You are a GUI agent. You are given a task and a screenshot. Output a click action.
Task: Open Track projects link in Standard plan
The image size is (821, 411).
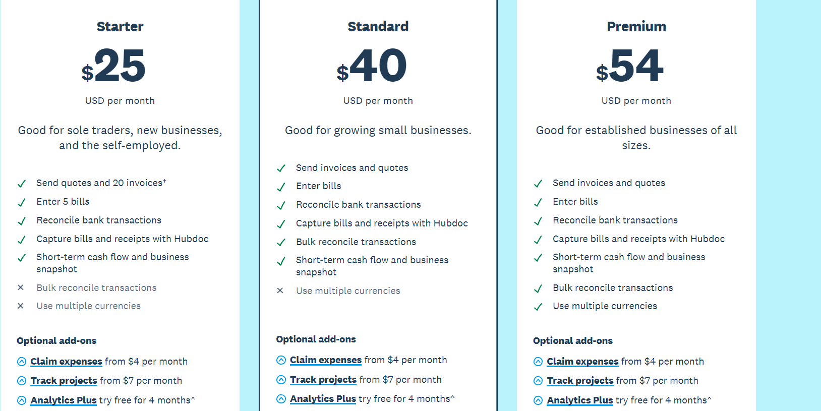point(323,380)
